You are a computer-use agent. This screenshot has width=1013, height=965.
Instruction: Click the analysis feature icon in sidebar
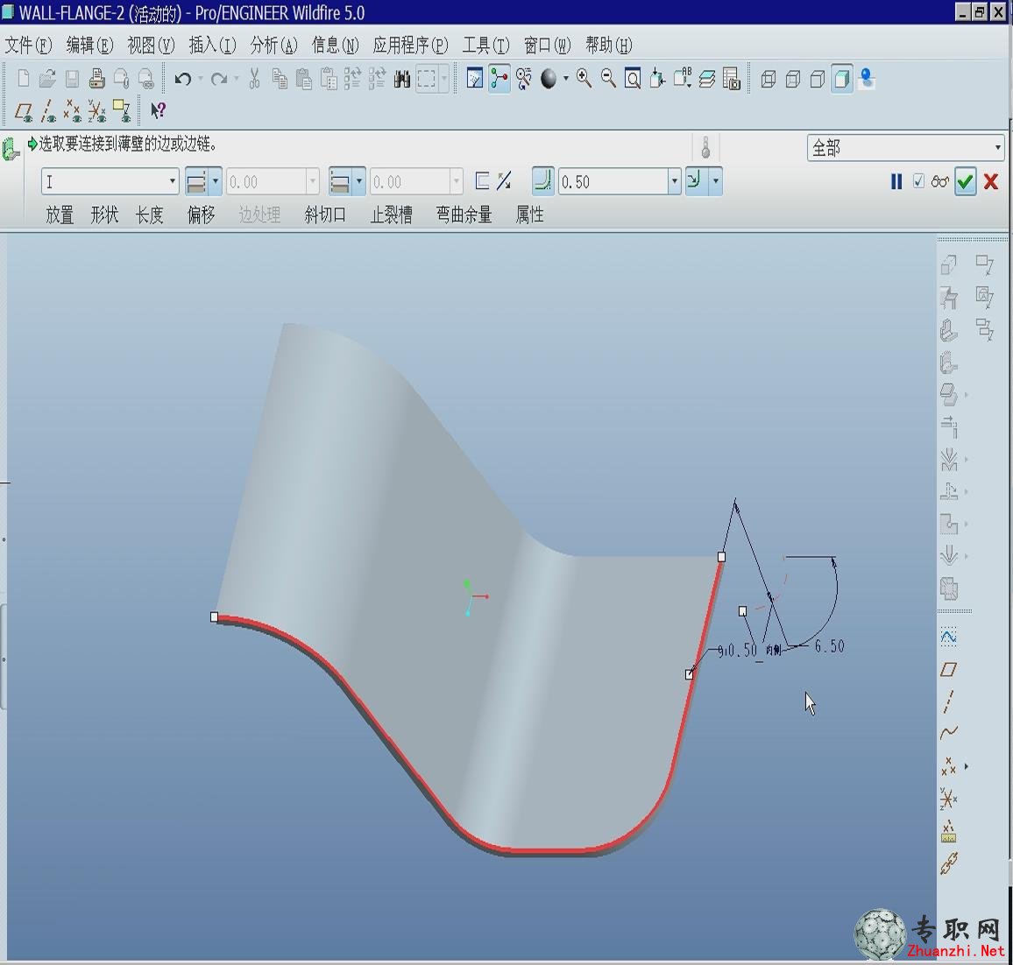coord(948,831)
